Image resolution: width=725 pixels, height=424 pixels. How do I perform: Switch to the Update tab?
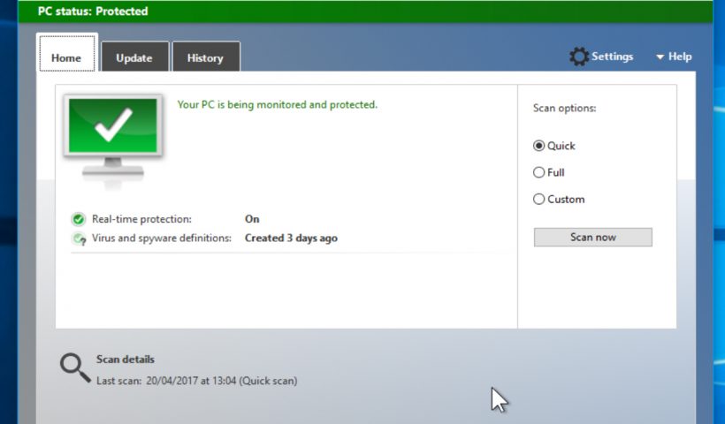pyautogui.click(x=134, y=57)
